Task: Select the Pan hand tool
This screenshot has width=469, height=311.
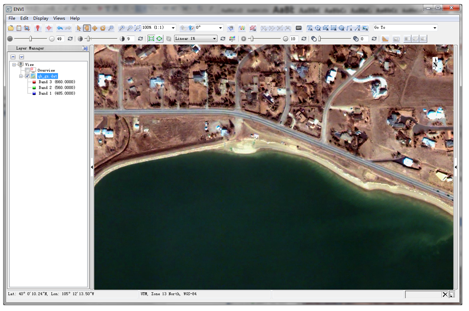Action: pyautogui.click(x=87, y=28)
